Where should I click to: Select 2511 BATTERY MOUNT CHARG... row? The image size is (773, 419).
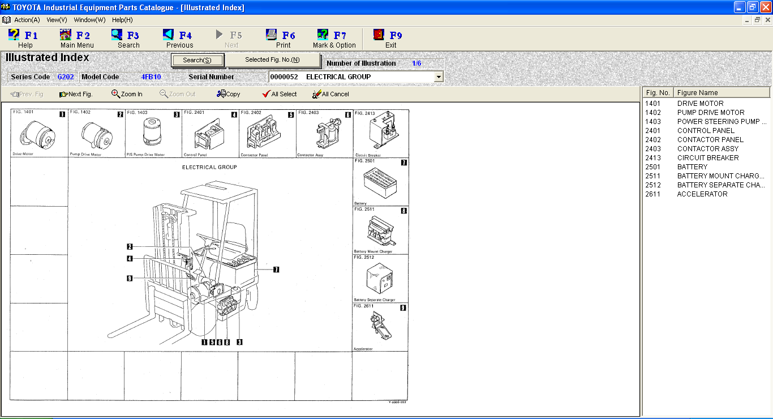click(x=706, y=176)
